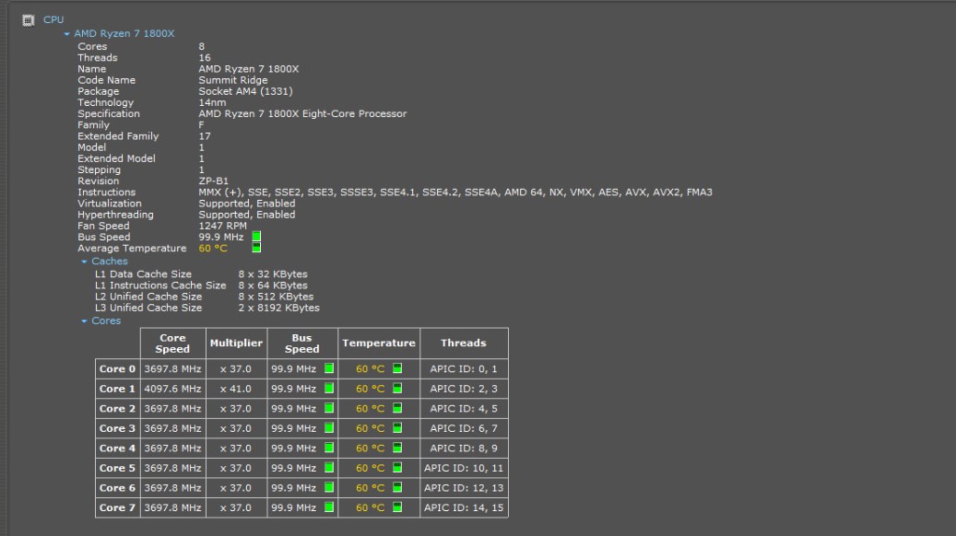The image size is (956, 536).
Task: Click the Stepping label
Action: click(x=99, y=170)
